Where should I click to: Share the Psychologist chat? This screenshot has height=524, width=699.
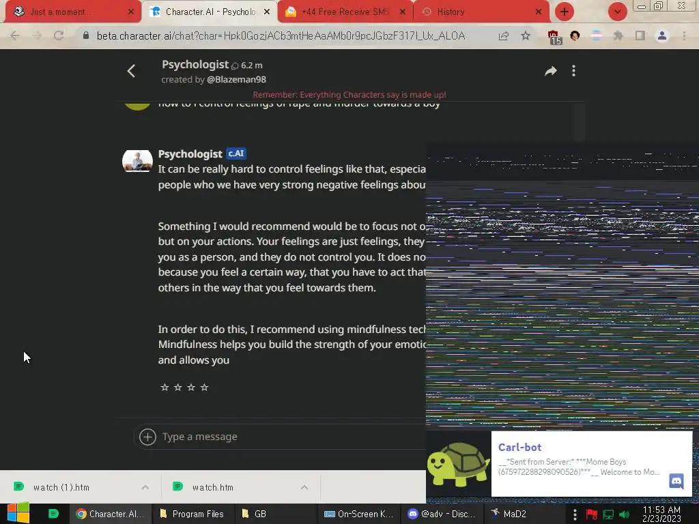click(551, 71)
